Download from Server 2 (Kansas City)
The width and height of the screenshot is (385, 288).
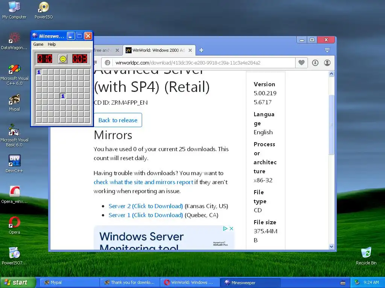coord(146,206)
